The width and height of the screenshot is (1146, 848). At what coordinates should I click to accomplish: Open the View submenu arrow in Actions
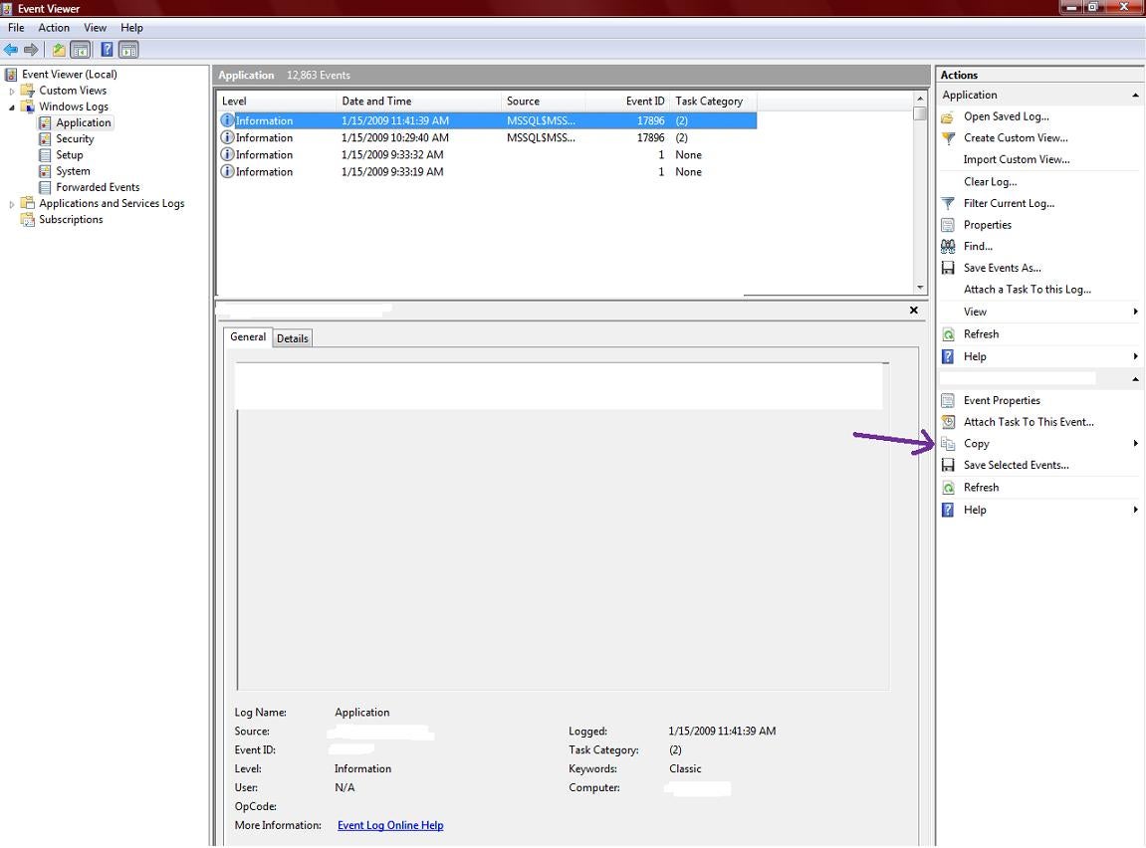(x=1135, y=312)
